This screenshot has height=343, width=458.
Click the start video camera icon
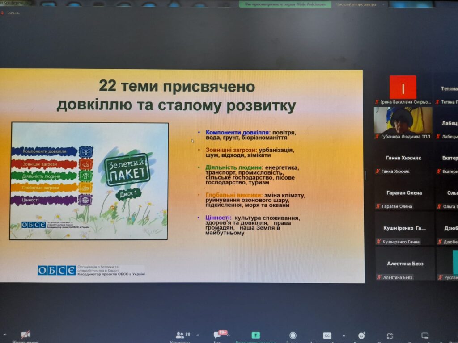pos(25,335)
